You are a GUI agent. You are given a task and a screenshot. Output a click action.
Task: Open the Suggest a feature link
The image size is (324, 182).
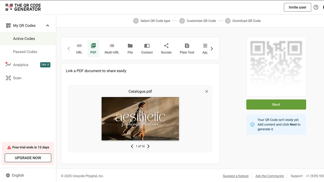click(236, 176)
